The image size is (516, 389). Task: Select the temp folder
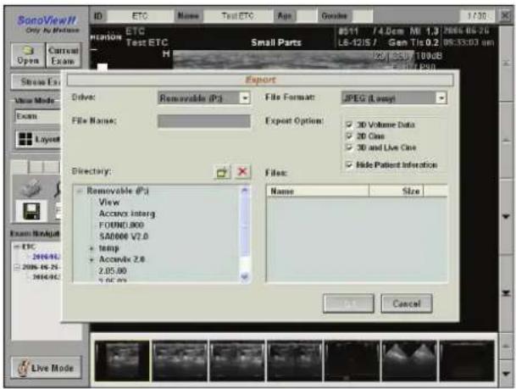(x=108, y=248)
